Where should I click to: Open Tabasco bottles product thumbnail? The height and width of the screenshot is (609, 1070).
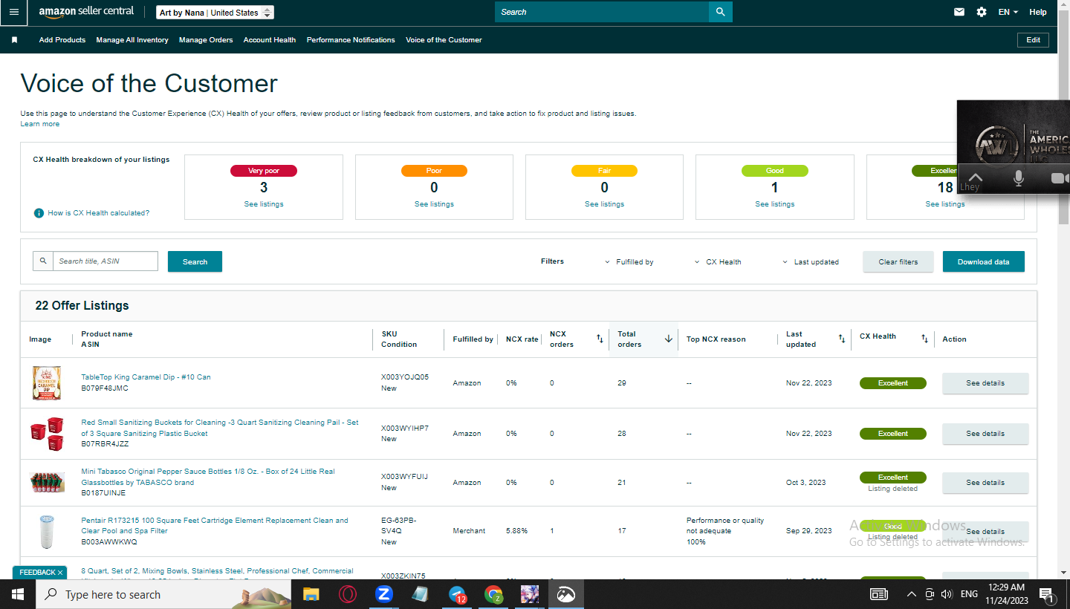point(46,483)
